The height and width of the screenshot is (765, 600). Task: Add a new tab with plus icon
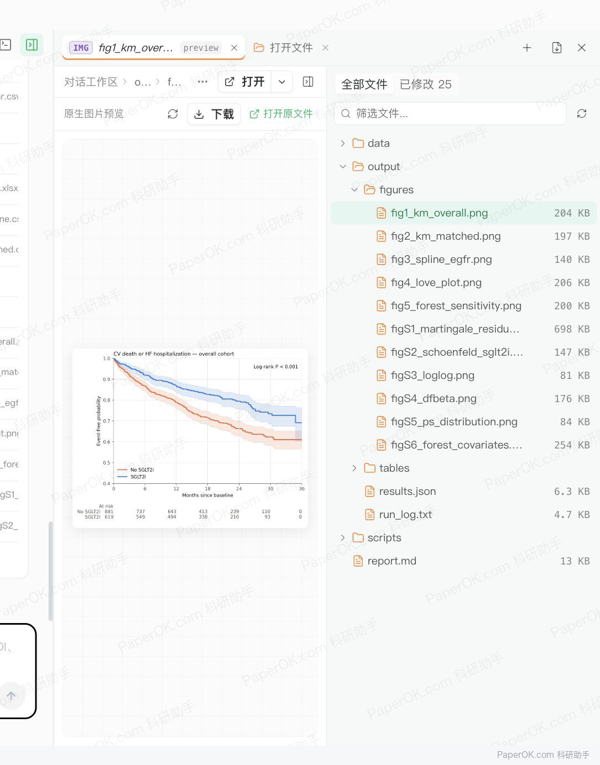(527, 48)
